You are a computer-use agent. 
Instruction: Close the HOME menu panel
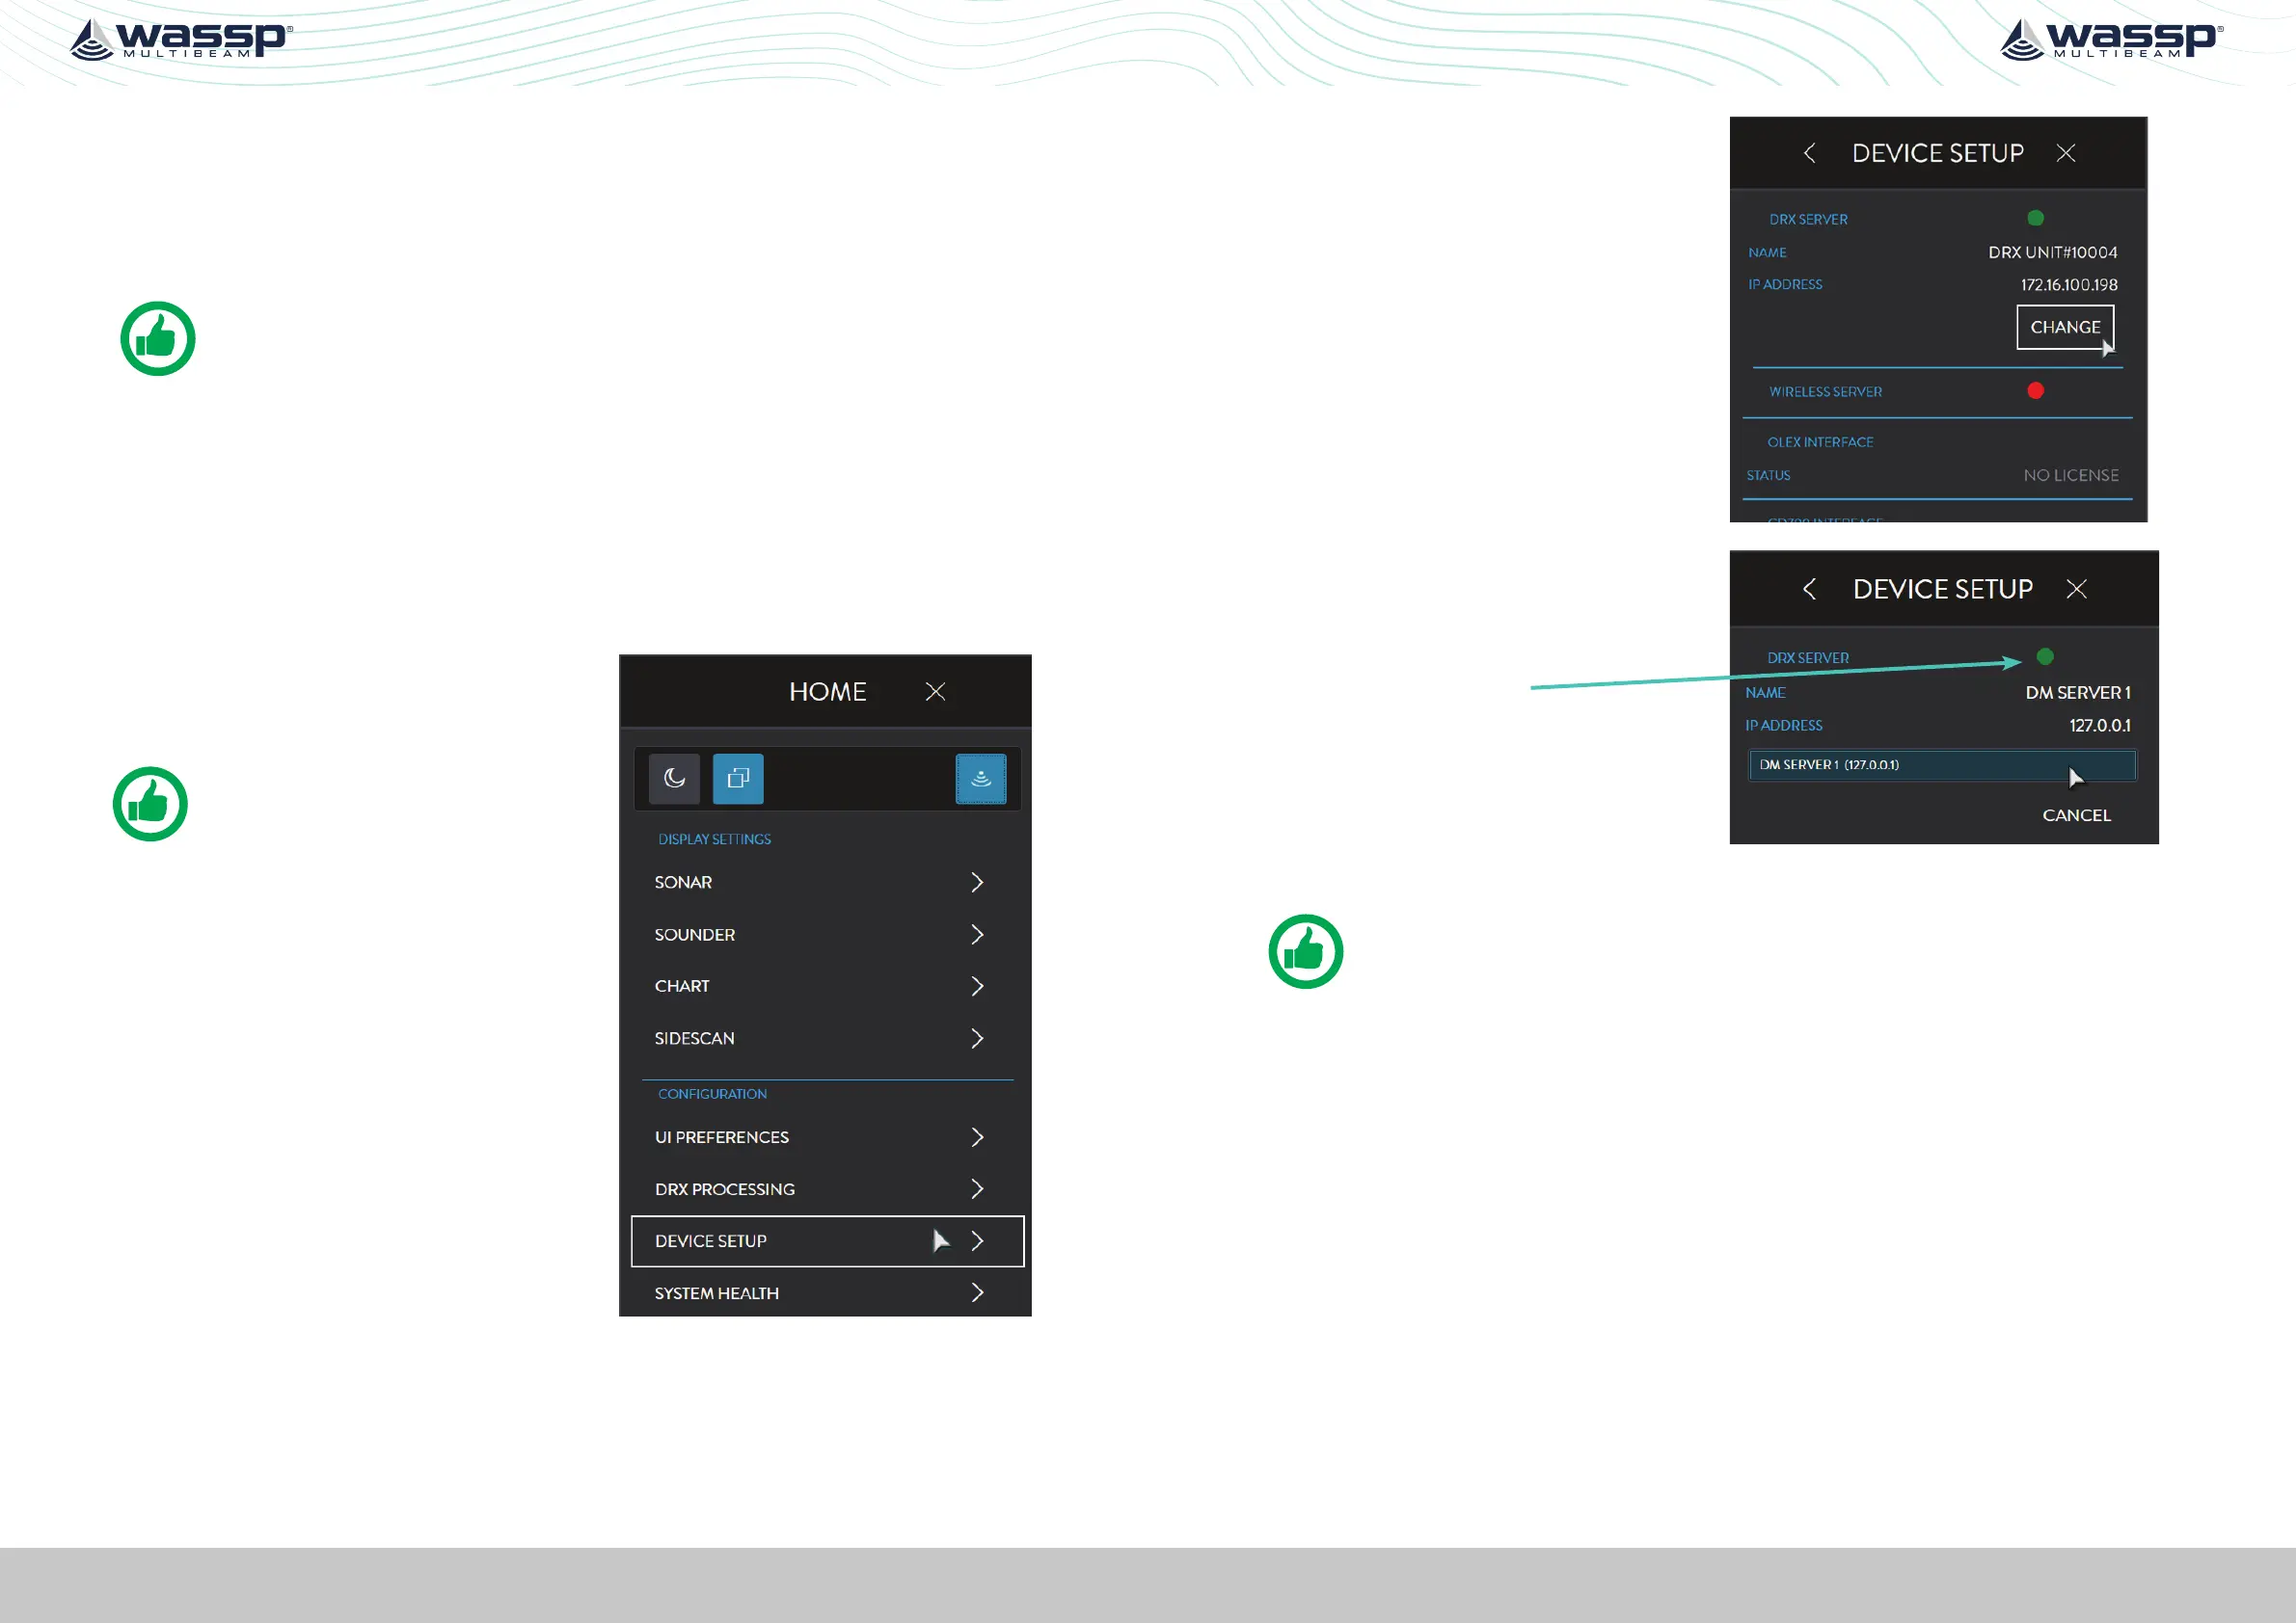(x=935, y=692)
